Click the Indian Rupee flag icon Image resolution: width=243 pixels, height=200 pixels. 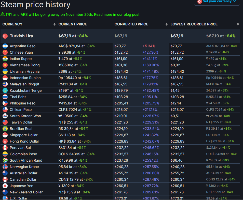click(x=5, y=59)
